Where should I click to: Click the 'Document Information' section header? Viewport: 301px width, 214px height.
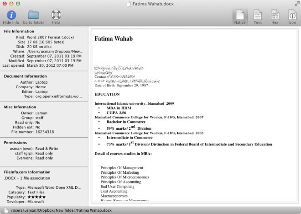[26, 76]
